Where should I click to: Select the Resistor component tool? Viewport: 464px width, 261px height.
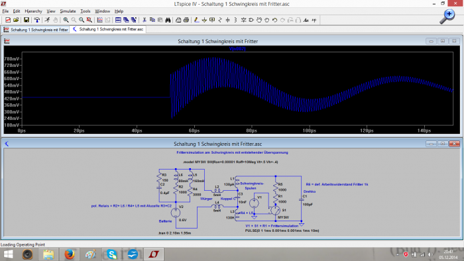tap(220, 20)
